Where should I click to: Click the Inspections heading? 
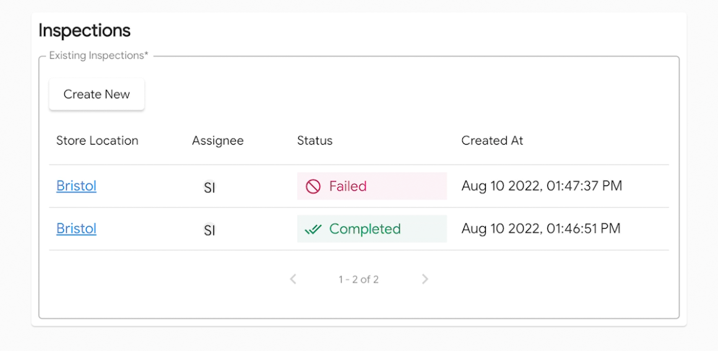click(84, 30)
